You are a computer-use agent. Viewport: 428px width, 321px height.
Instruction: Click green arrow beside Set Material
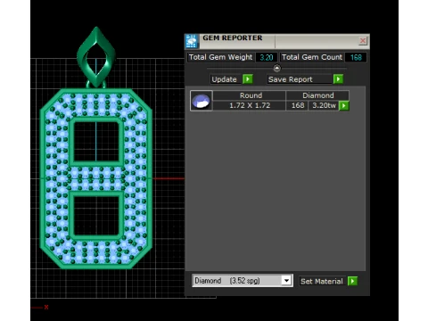[x=352, y=281]
